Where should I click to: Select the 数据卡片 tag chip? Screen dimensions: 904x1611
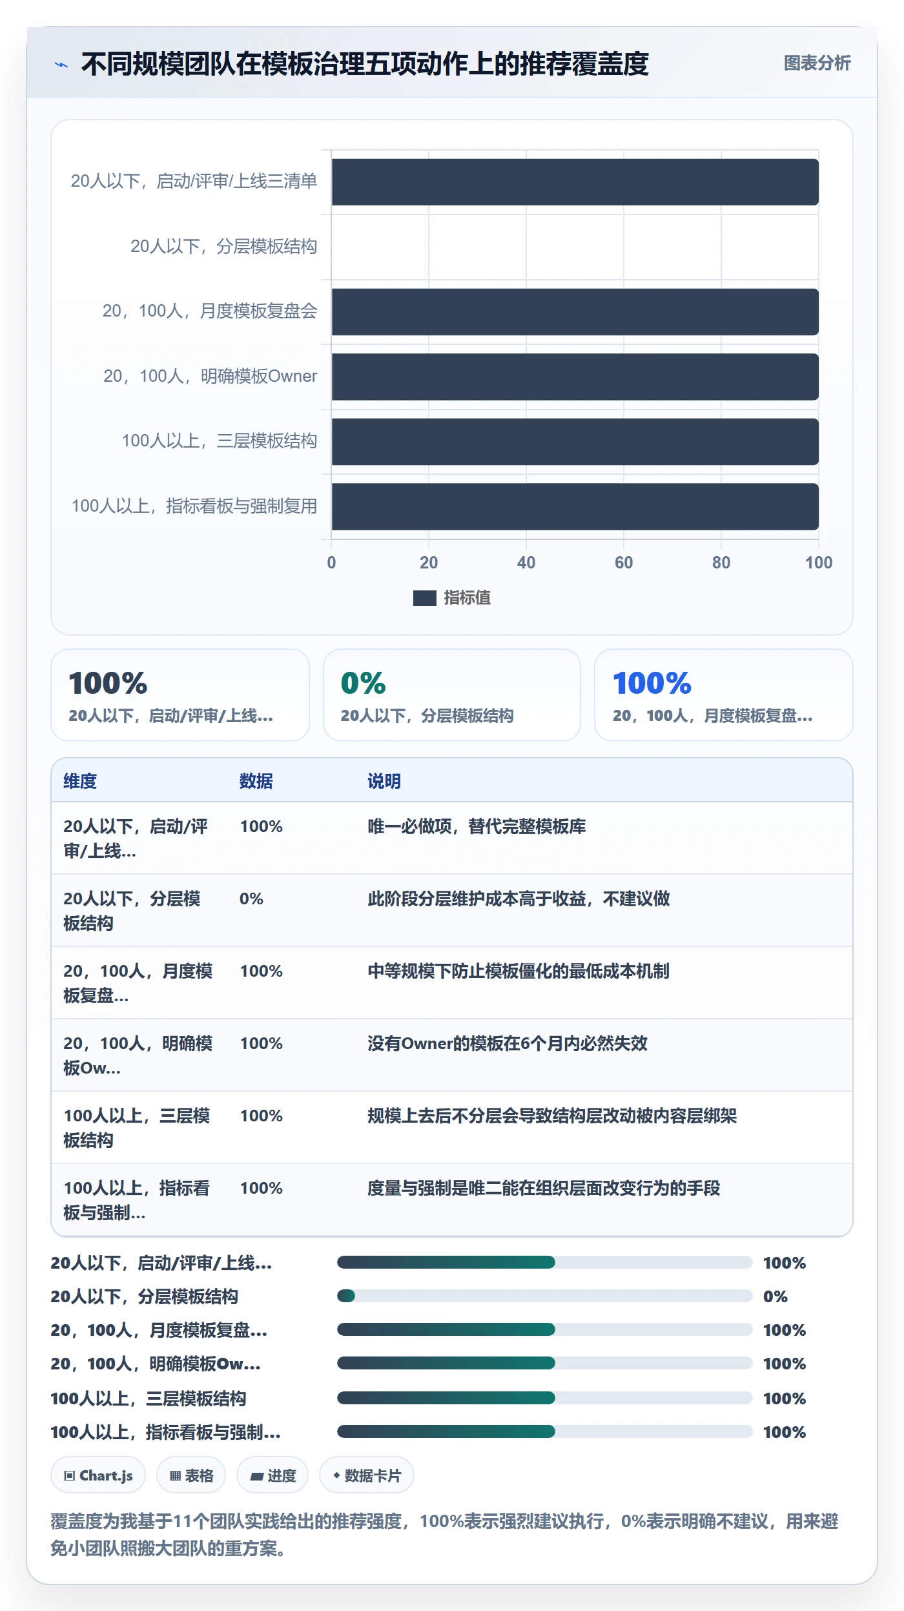(367, 1476)
